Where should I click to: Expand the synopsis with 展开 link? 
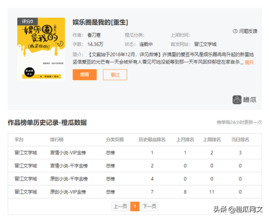[x=249, y=62]
